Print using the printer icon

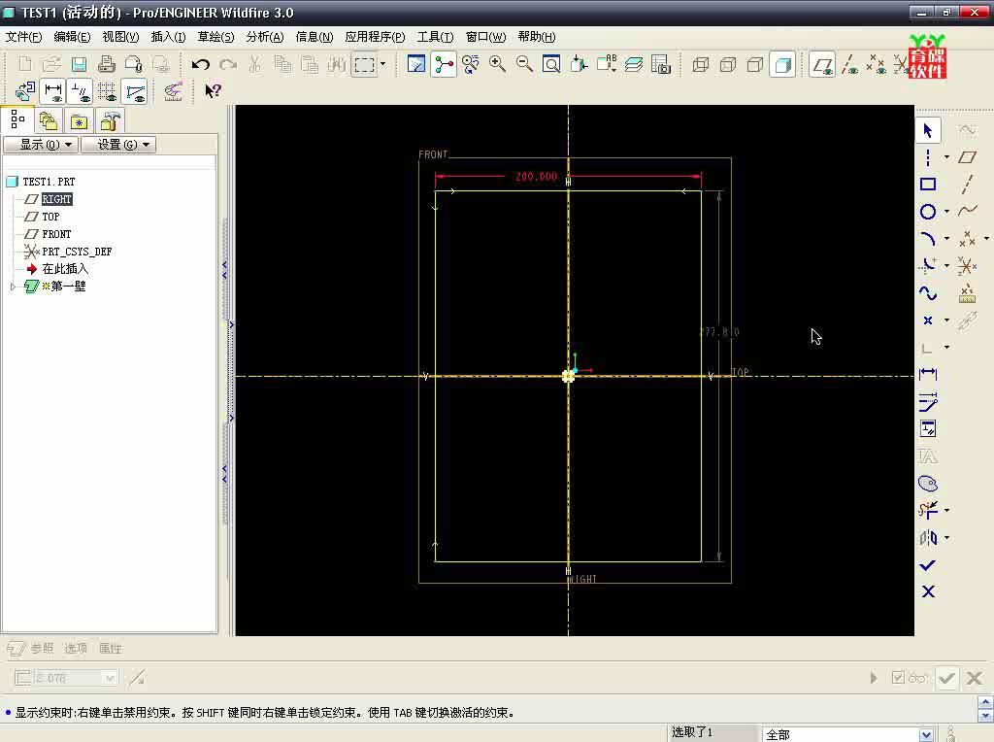[107, 65]
